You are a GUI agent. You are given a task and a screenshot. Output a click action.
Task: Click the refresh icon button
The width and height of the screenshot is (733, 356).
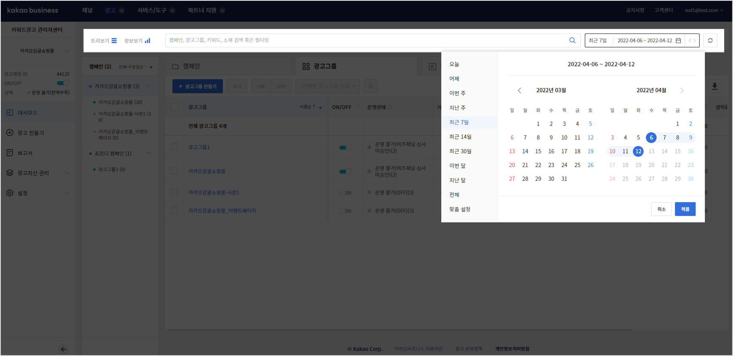tap(710, 41)
